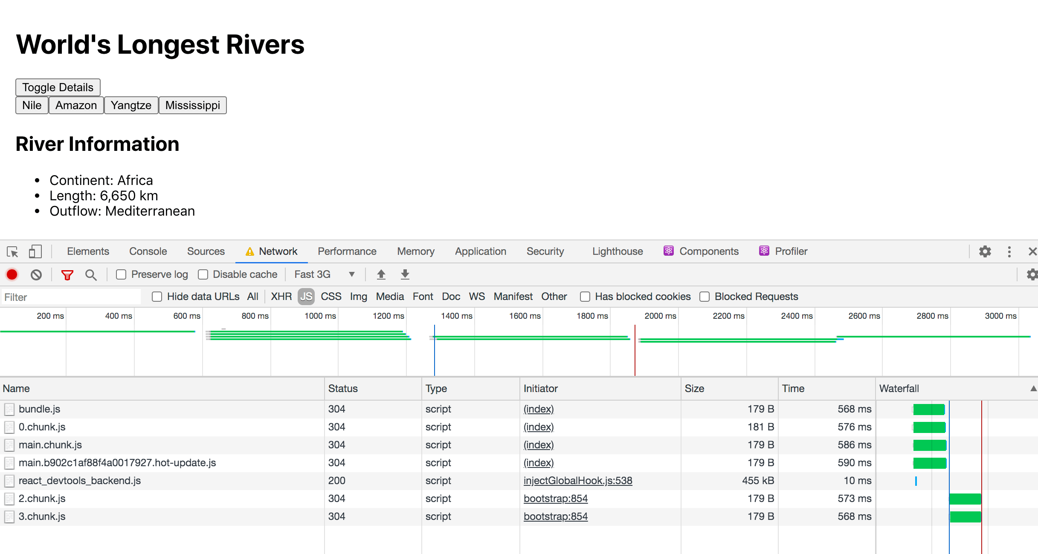Image resolution: width=1038 pixels, height=554 pixels.
Task: Open network search with magnifier icon
Action: [x=91, y=275]
